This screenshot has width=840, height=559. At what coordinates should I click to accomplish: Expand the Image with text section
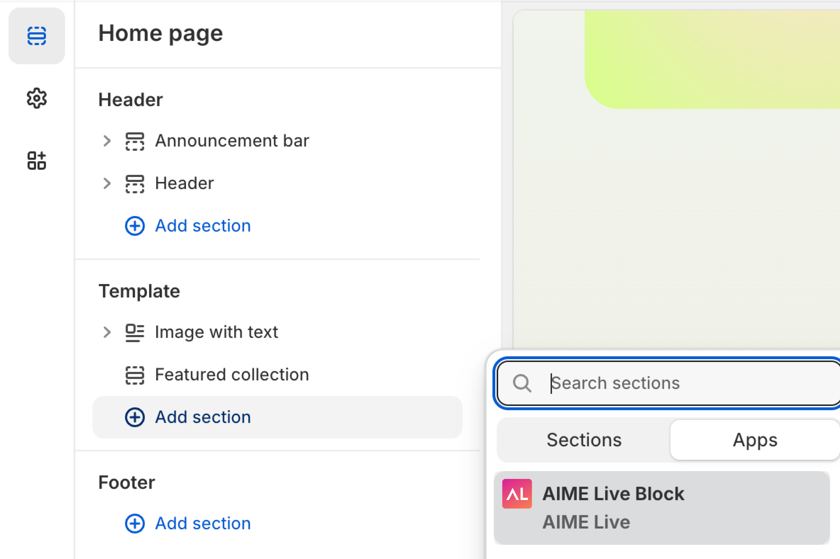[107, 332]
